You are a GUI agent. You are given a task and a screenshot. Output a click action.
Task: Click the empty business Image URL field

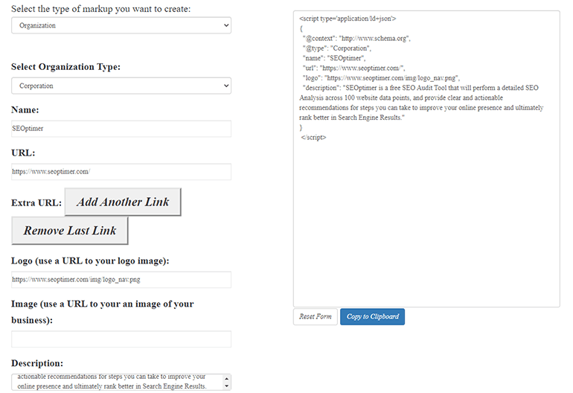pos(121,339)
